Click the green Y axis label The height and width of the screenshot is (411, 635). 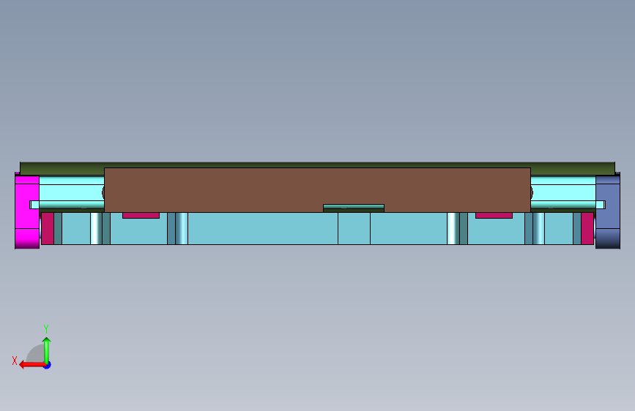pyautogui.click(x=46, y=328)
